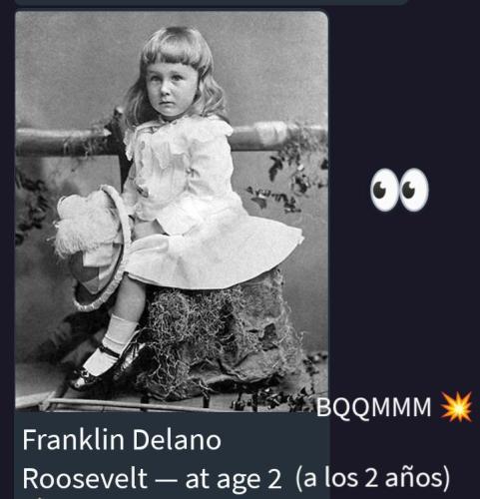Click the '(a los 2 años)' text

click(372, 478)
